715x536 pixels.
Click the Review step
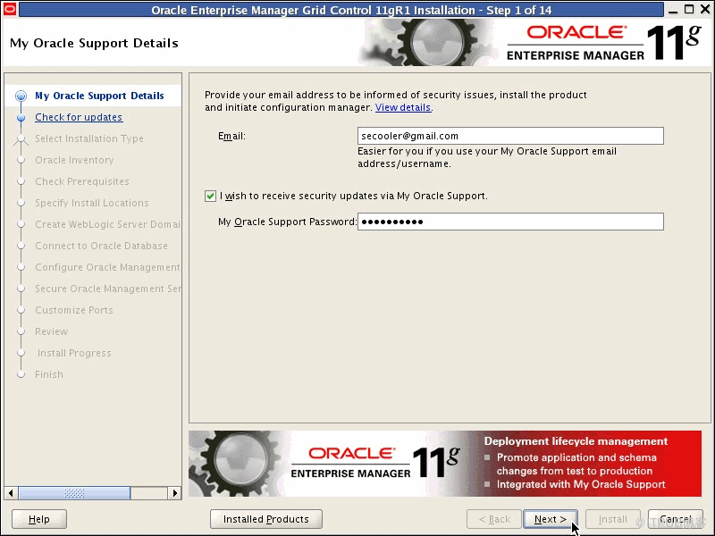(x=52, y=331)
